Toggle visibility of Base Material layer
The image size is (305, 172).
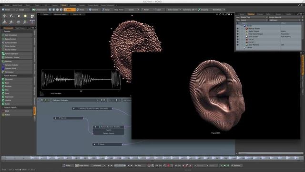pyautogui.click(x=237, y=44)
